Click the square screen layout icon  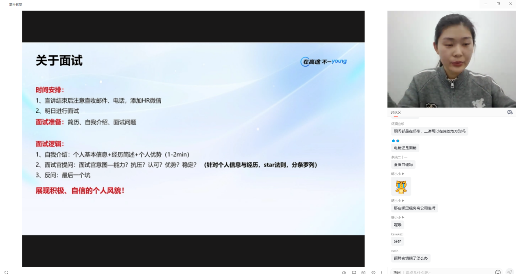coord(354,272)
